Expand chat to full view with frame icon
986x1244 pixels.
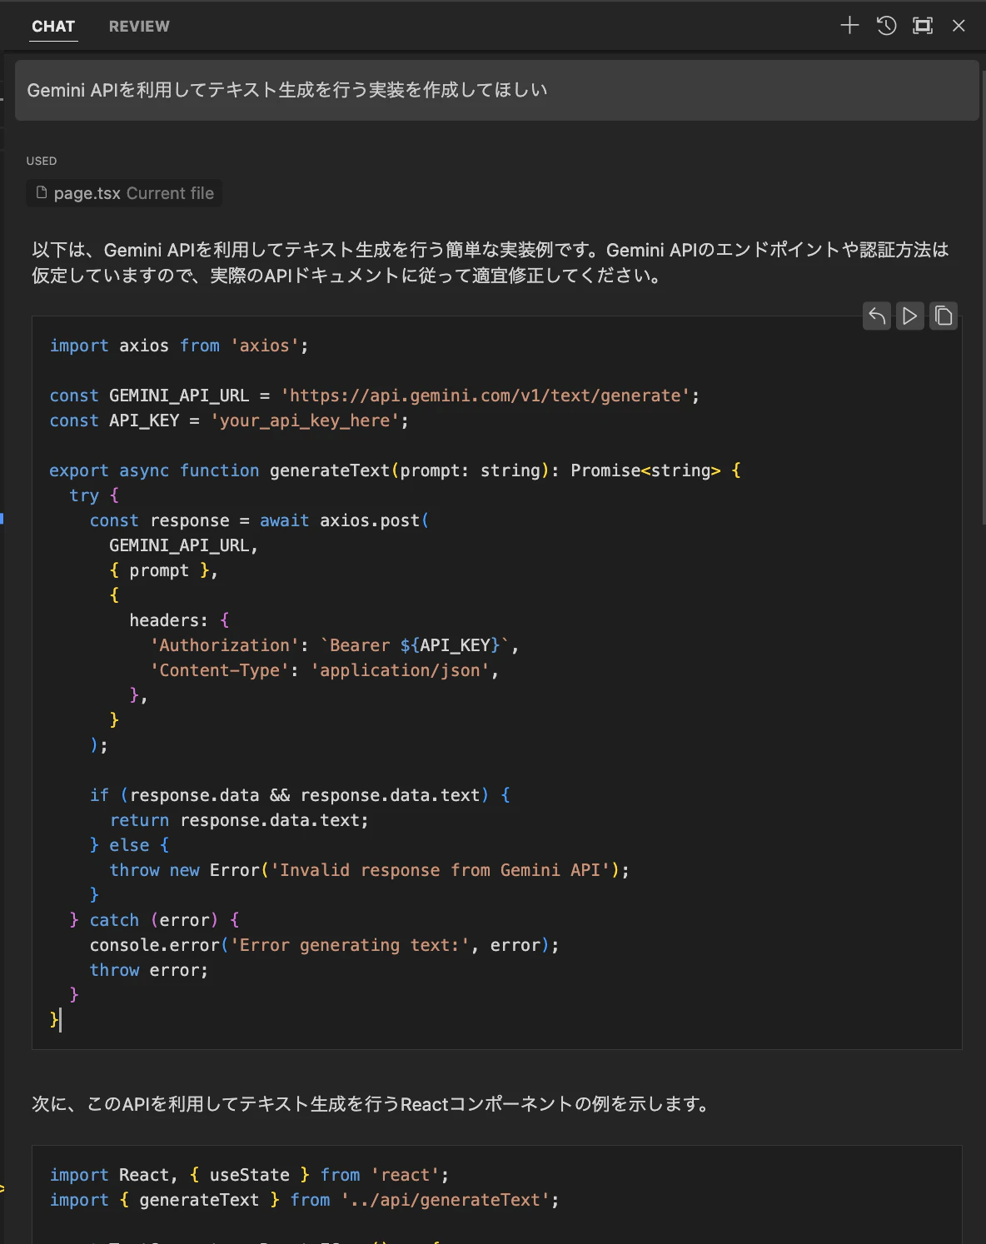tap(922, 26)
